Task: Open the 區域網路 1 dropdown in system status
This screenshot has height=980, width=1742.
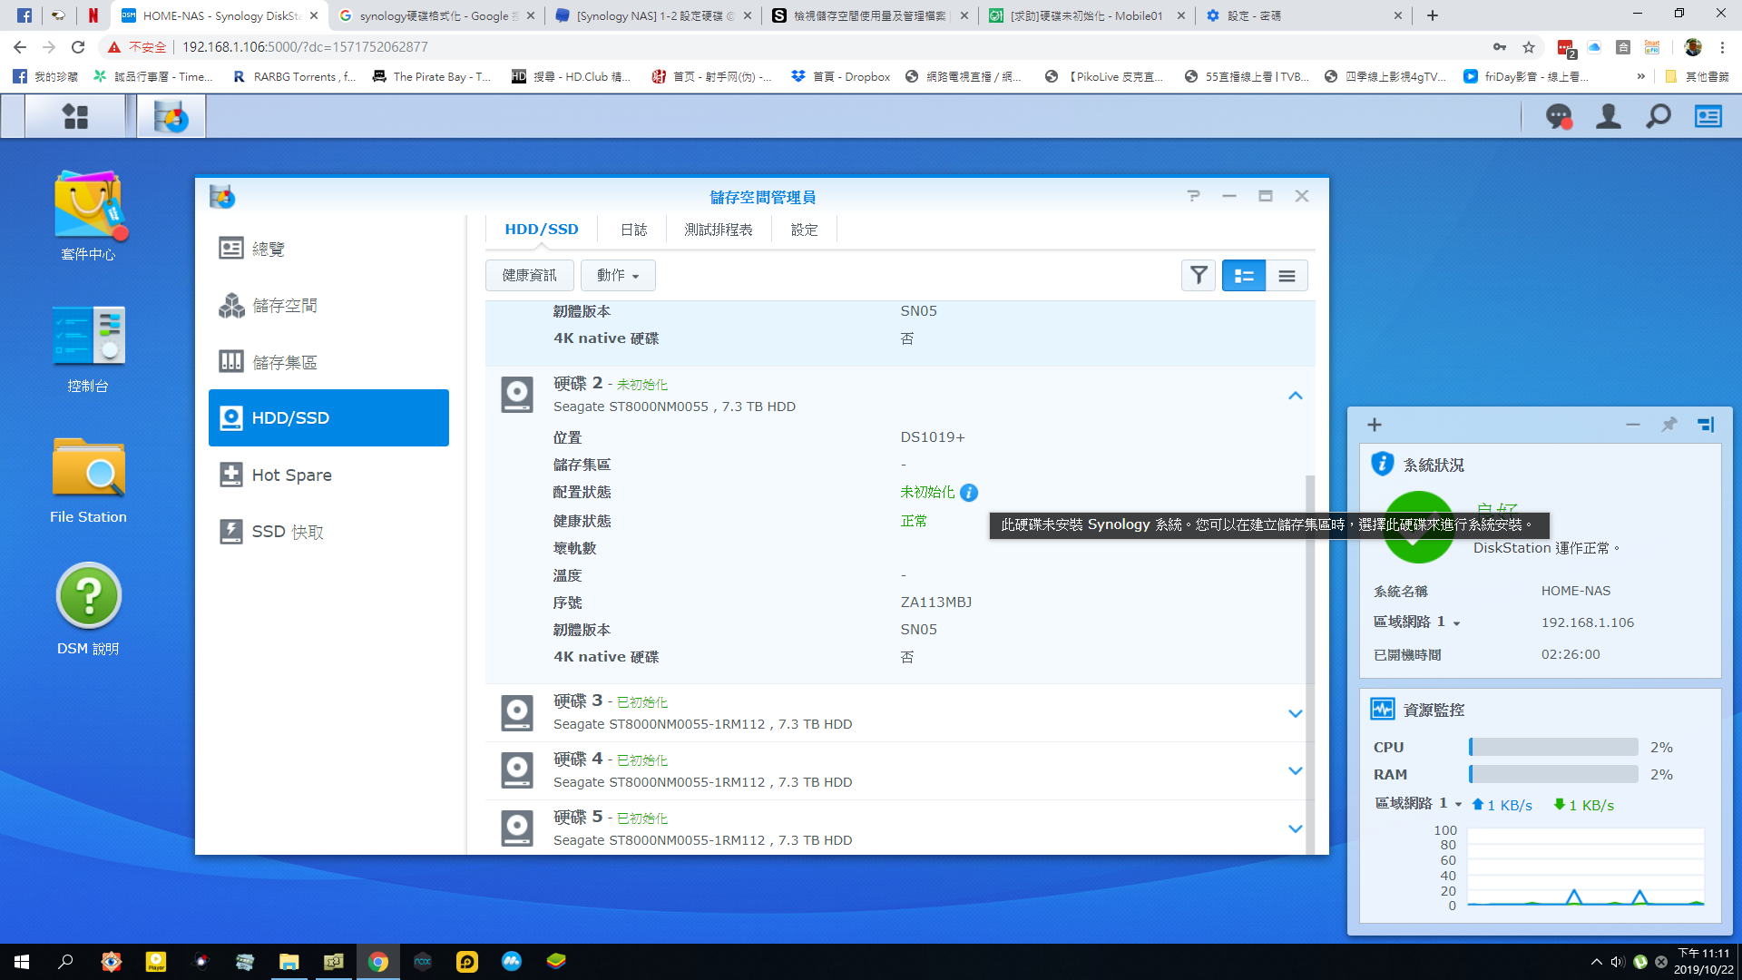Action: (1456, 623)
